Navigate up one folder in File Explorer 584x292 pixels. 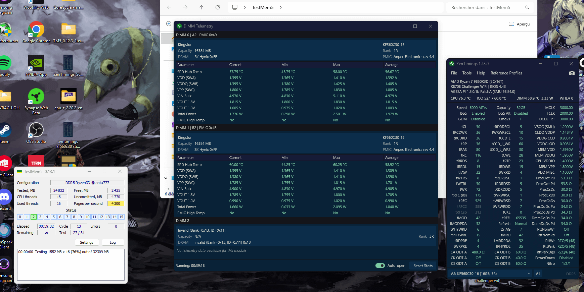tap(201, 7)
